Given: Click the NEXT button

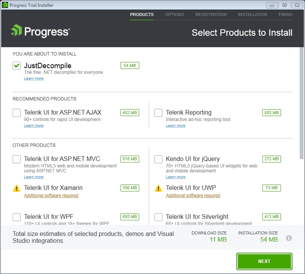Looking at the screenshot, I should (264, 261).
